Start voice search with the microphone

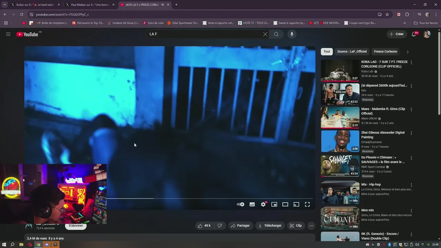(x=292, y=34)
